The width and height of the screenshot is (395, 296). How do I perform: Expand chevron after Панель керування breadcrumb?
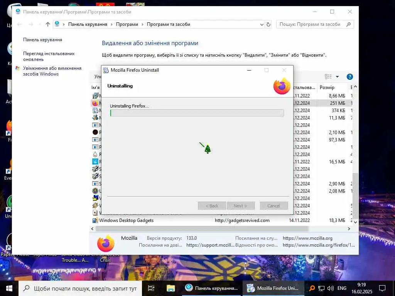pyautogui.click(x=112, y=24)
